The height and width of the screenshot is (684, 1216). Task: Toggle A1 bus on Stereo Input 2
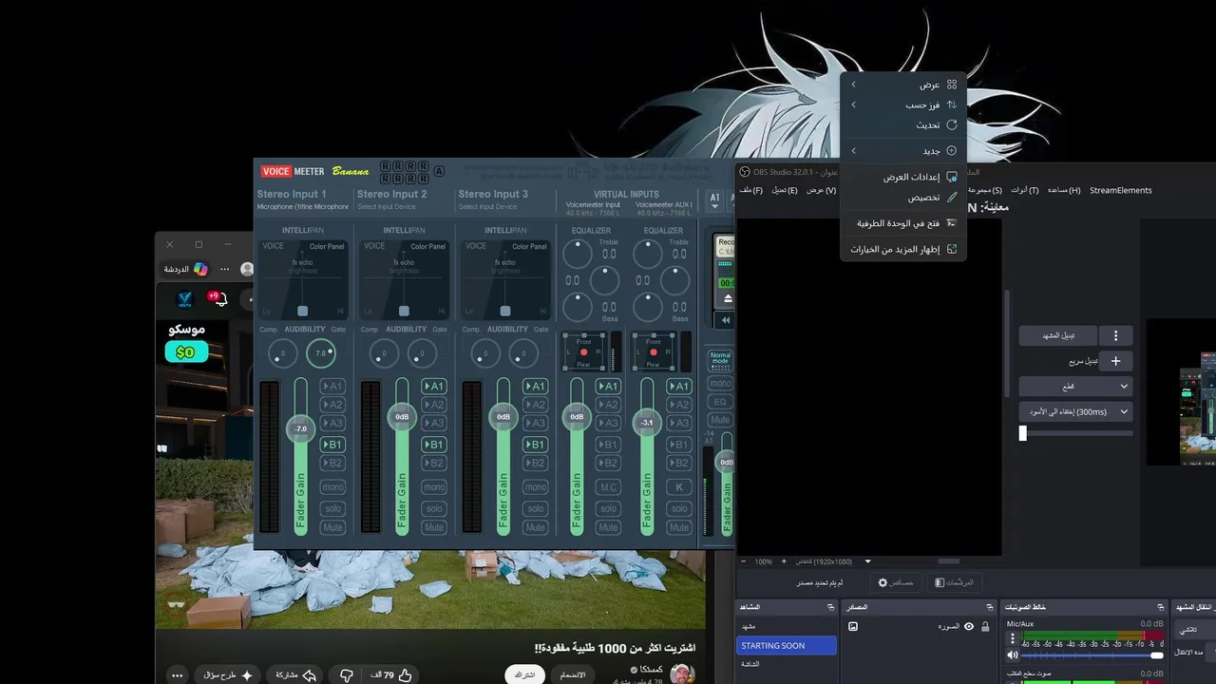[x=433, y=387]
